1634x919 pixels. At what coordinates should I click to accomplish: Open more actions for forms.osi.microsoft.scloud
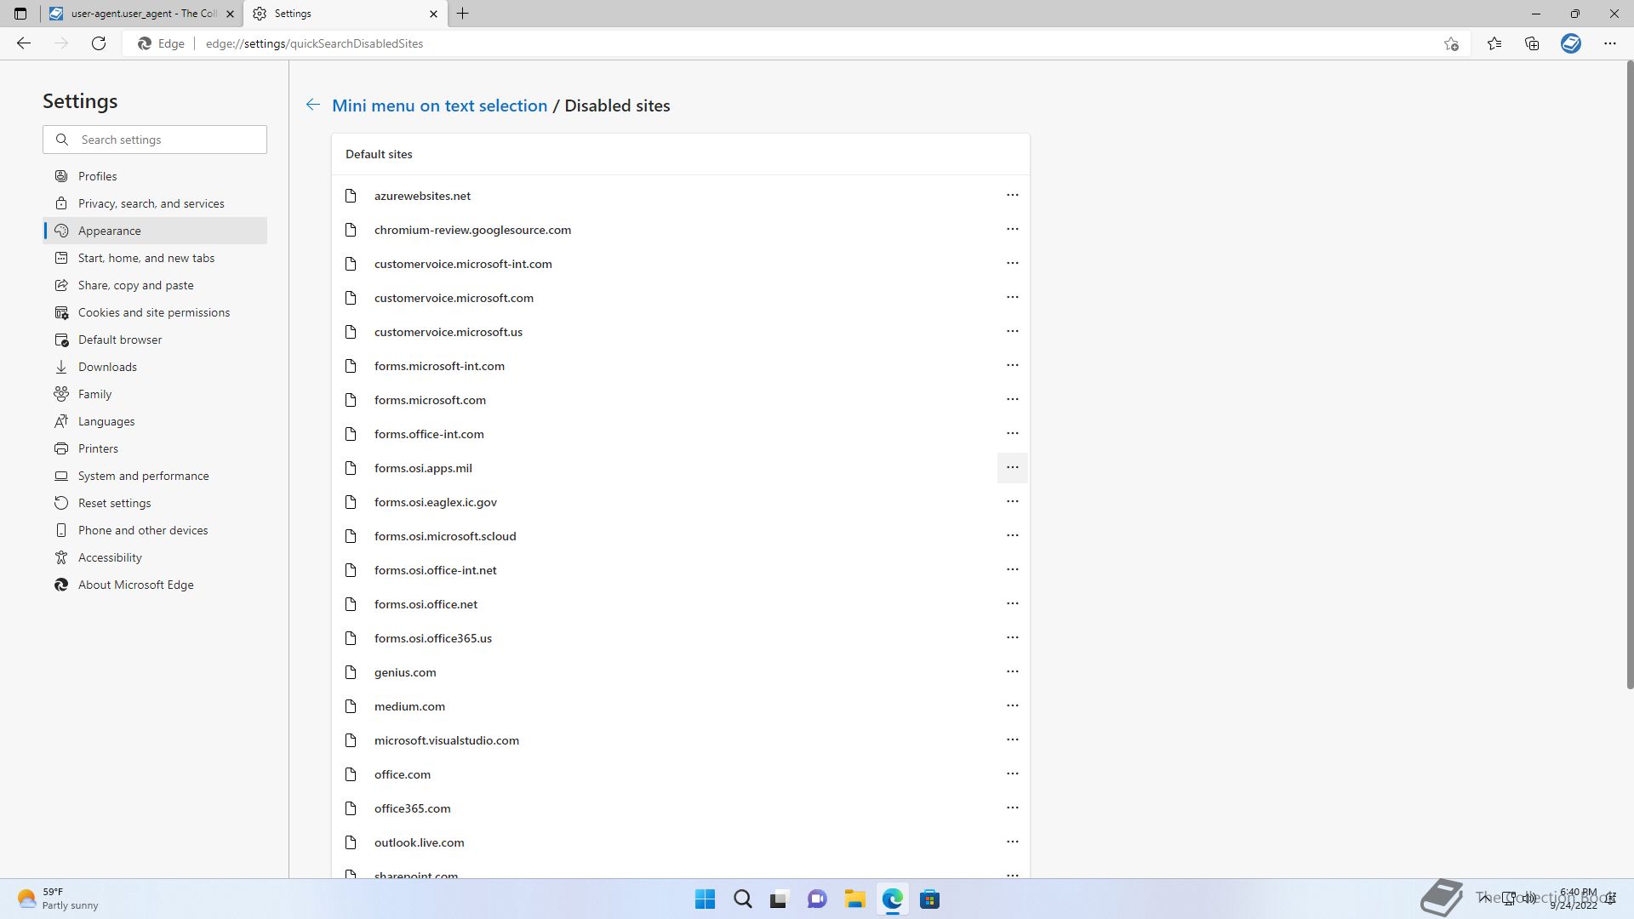point(1012,535)
